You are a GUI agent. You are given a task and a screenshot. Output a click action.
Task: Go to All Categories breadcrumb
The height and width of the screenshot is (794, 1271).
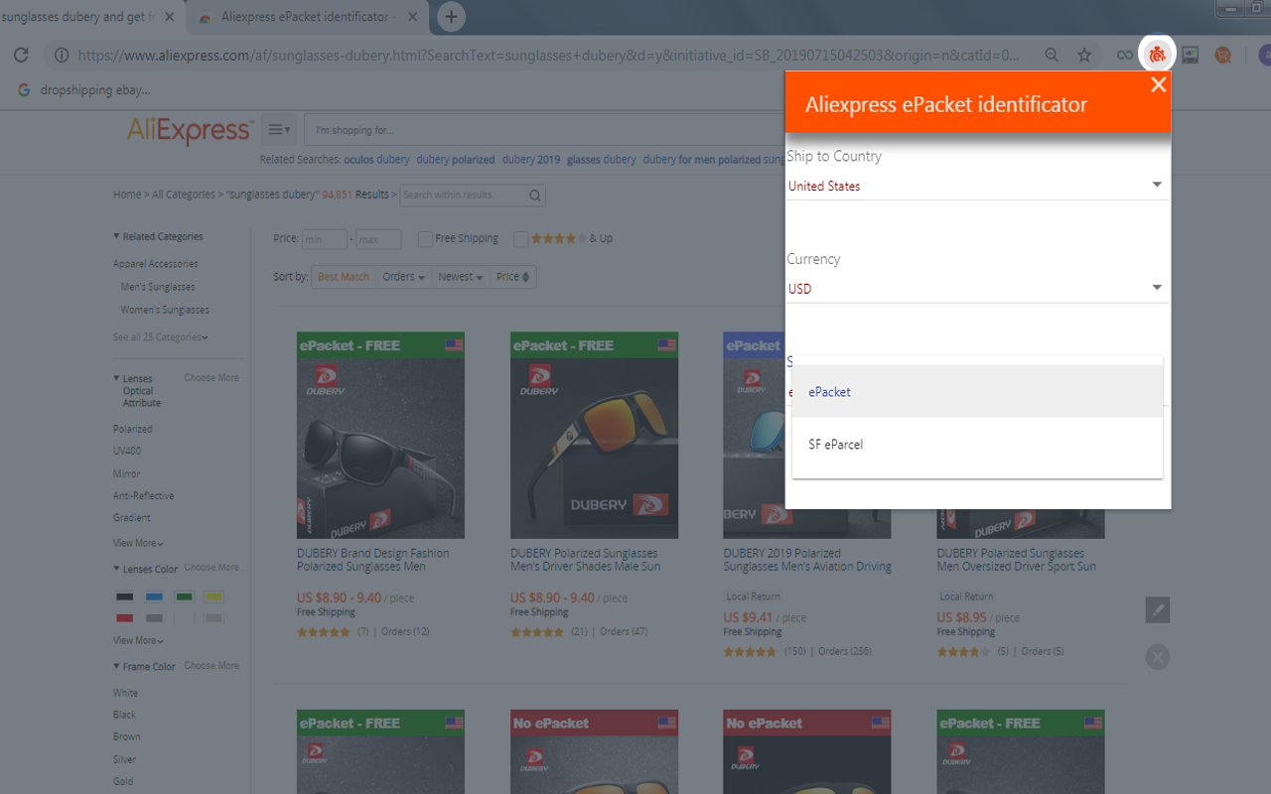184,195
